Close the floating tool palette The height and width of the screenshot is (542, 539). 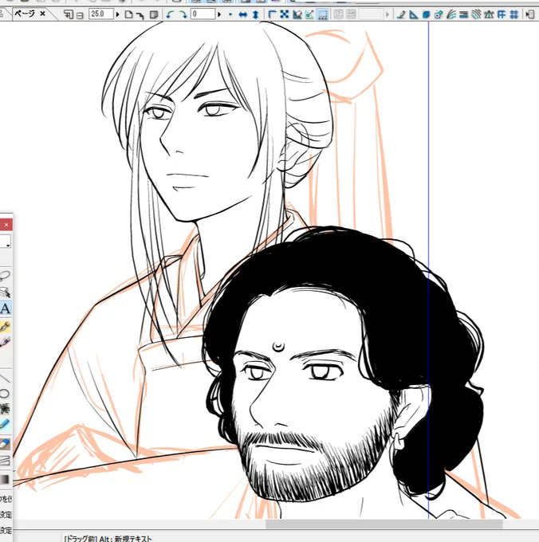point(6,225)
